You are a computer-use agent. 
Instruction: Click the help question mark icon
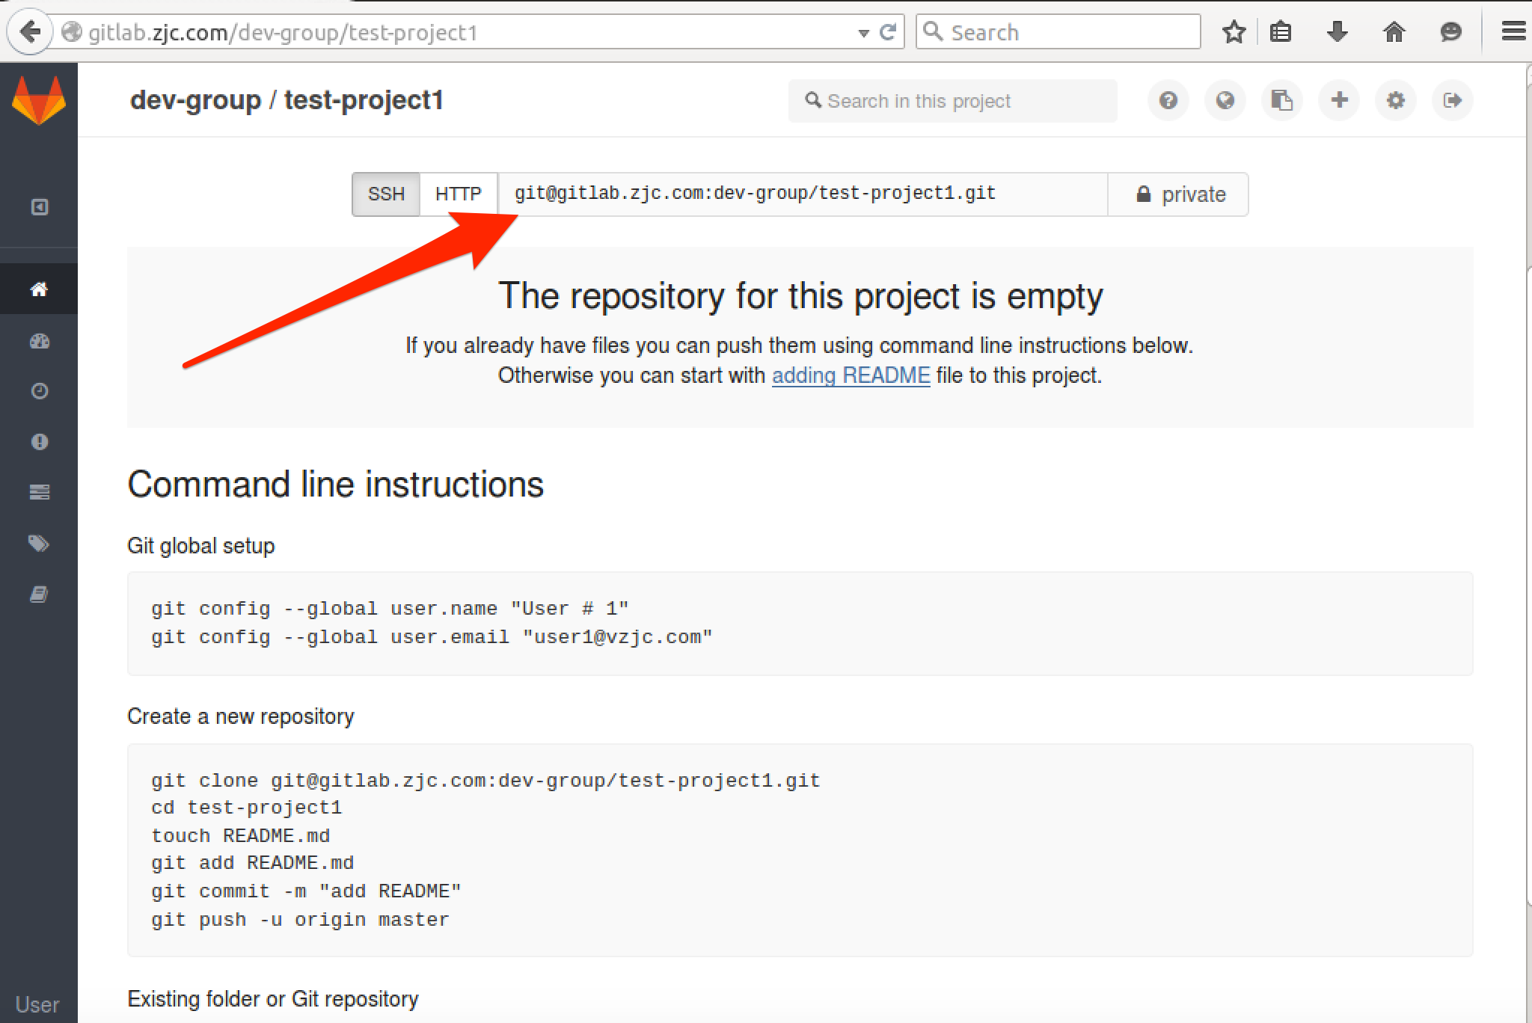point(1169,100)
